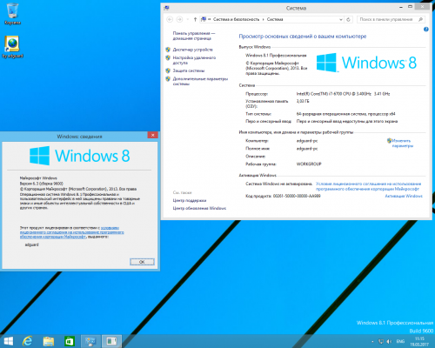Click OK in the Windows сведения dialog
435x348 pixels.
(142, 262)
